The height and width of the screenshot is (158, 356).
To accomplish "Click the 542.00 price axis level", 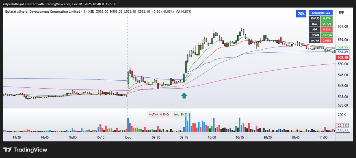I will [x=342, y=86].
